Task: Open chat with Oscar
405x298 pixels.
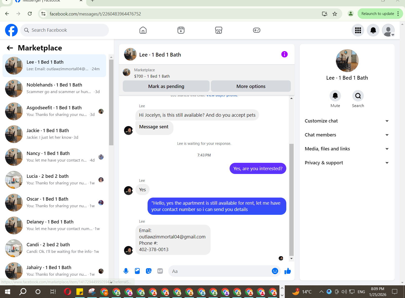Action: coord(54,203)
